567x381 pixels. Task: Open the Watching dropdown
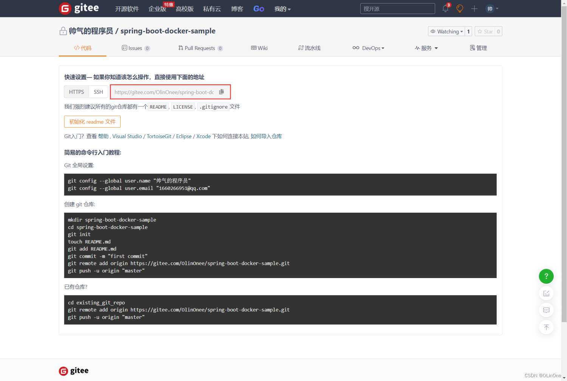click(446, 31)
